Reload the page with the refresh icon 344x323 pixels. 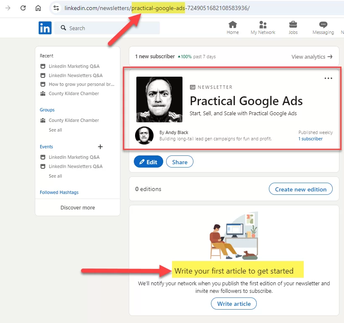23,8
